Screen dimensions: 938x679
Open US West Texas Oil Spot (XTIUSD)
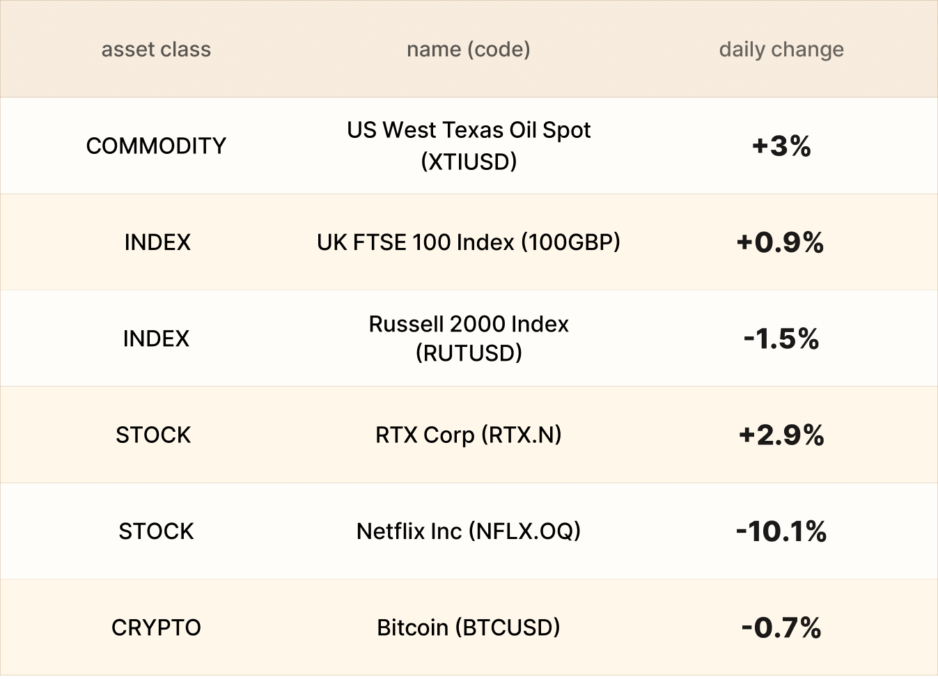coord(468,146)
